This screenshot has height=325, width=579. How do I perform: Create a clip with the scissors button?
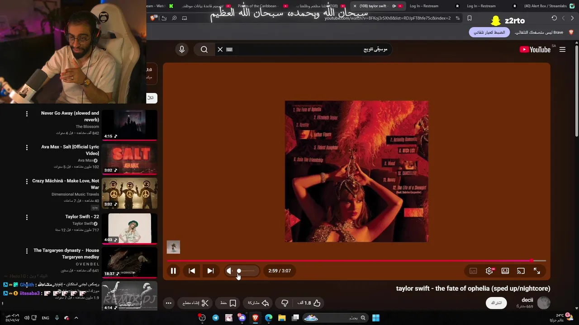tap(195, 303)
